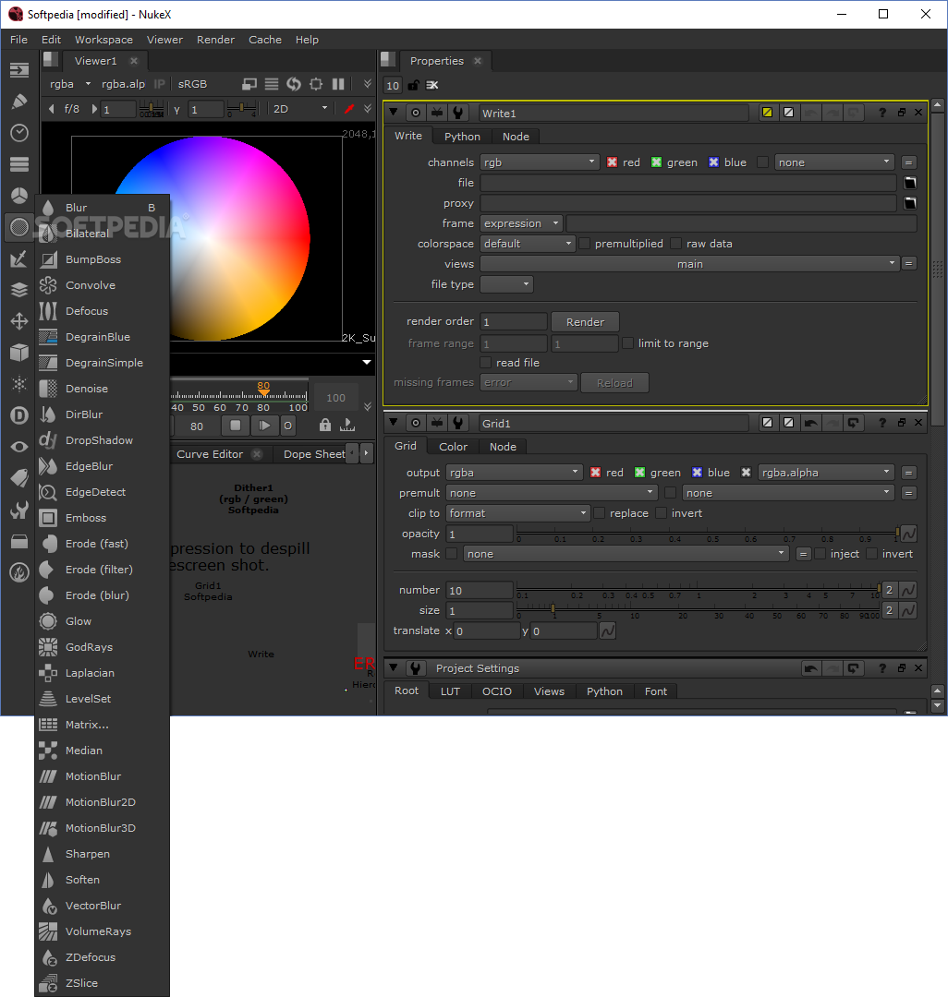Open the channels rgb dropdown in Write1
The height and width of the screenshot is (997, 948).
pyautogui.click(x=540, y=162)
